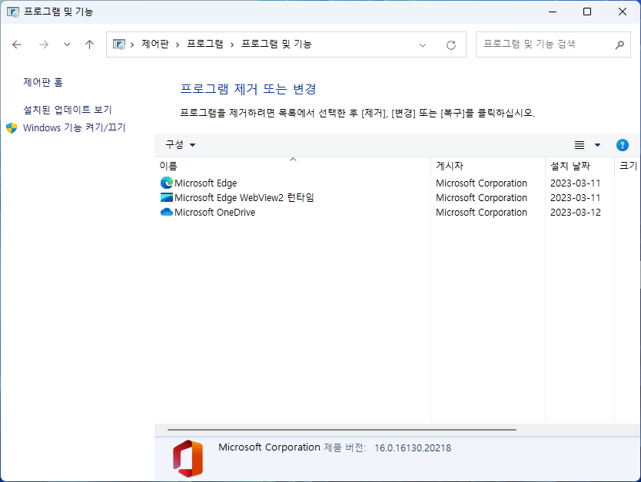The height and width of the screenshot is (482, 641).
Task: Click the Edge WebView2 icon
Action: 166,197
